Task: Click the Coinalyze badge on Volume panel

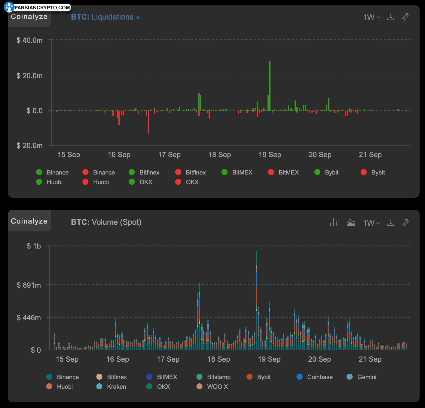Action: point(29,221)
